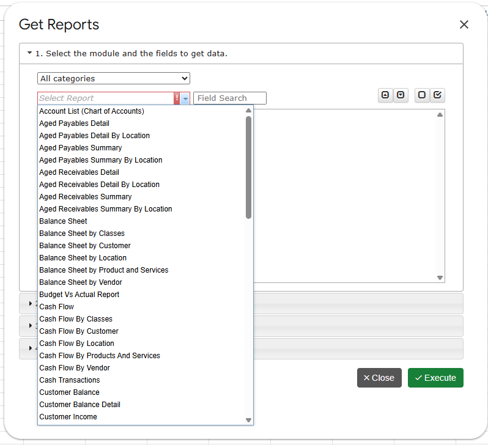Choose Cash Flow By Classes
The image size is (488, 445).
[x=142, y=319]
